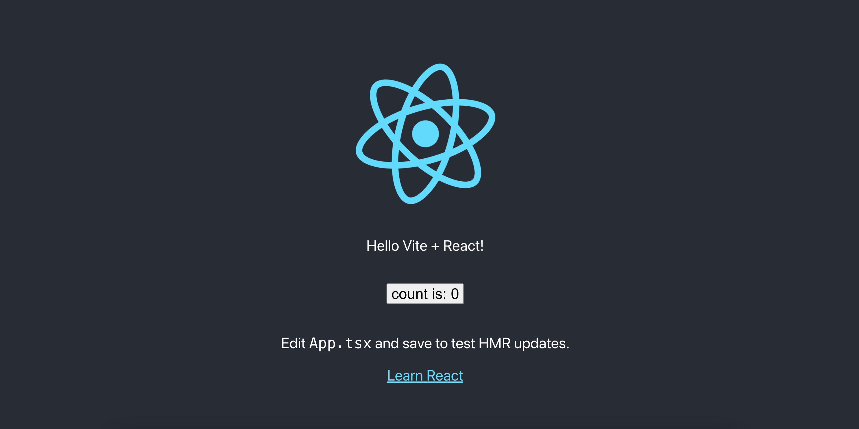859x429 pixels.
Task: Click the word "test" in the paragraph
Action: (463, 344)
